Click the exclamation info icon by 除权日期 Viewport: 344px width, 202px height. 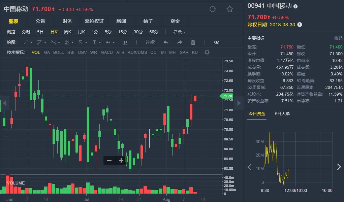coord(300,25)
